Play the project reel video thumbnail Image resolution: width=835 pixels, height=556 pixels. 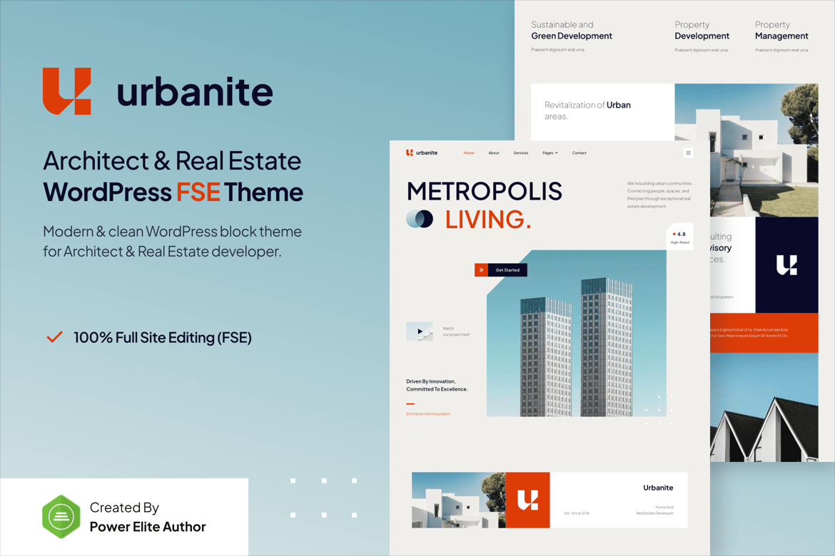[x=420, y=331]
